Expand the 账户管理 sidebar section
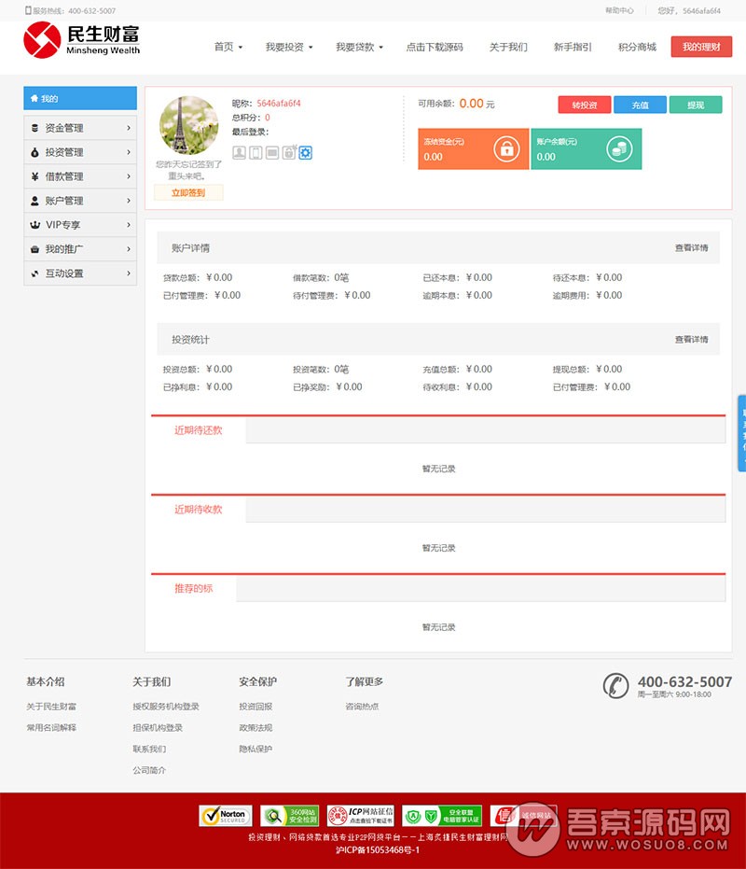The height and width of the screenshot is (869, 746). pyautogui.click(x=80, y=201)
